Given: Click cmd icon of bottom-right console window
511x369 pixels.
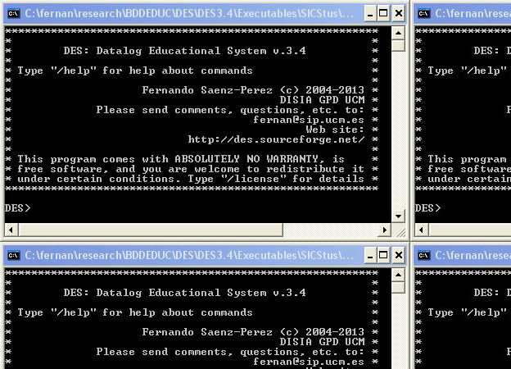Looking at the screenshot, I should [x=424, y=255].
